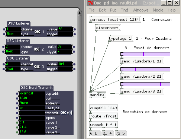This screenshot has width=181, height=139.
Task: Open the Media menu
Action: (158, 10)
